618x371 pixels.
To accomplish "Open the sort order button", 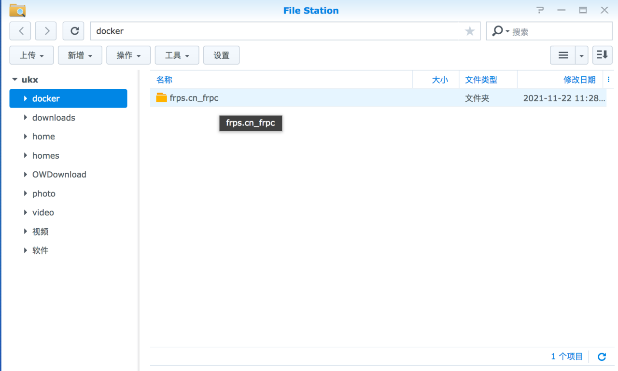I will pyautogui.click(x=602, y=55).
